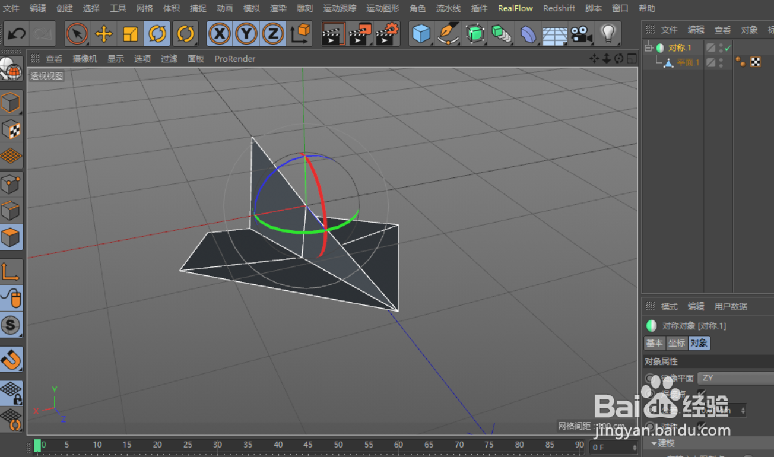
Task: Click frame 30 on the timeline ruler
Action: coord(218,444)
